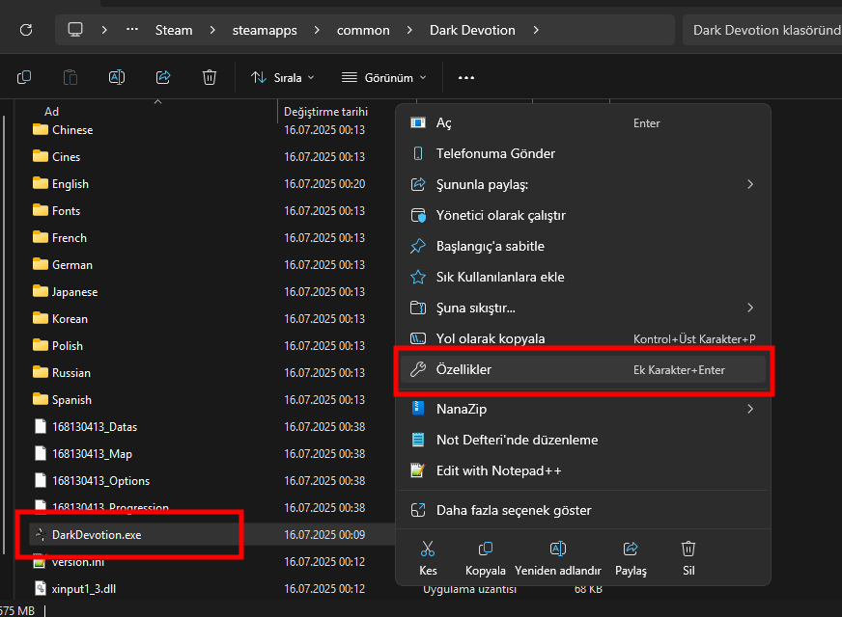Click the chevron after common in breadcrumb
842x617 pixels.
tap(409, 30)
